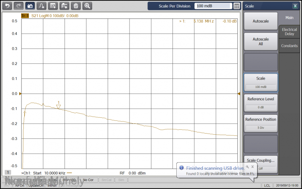Click the Undo arrow icon
This screenshot has height=189, width=302.
(7, 6)
